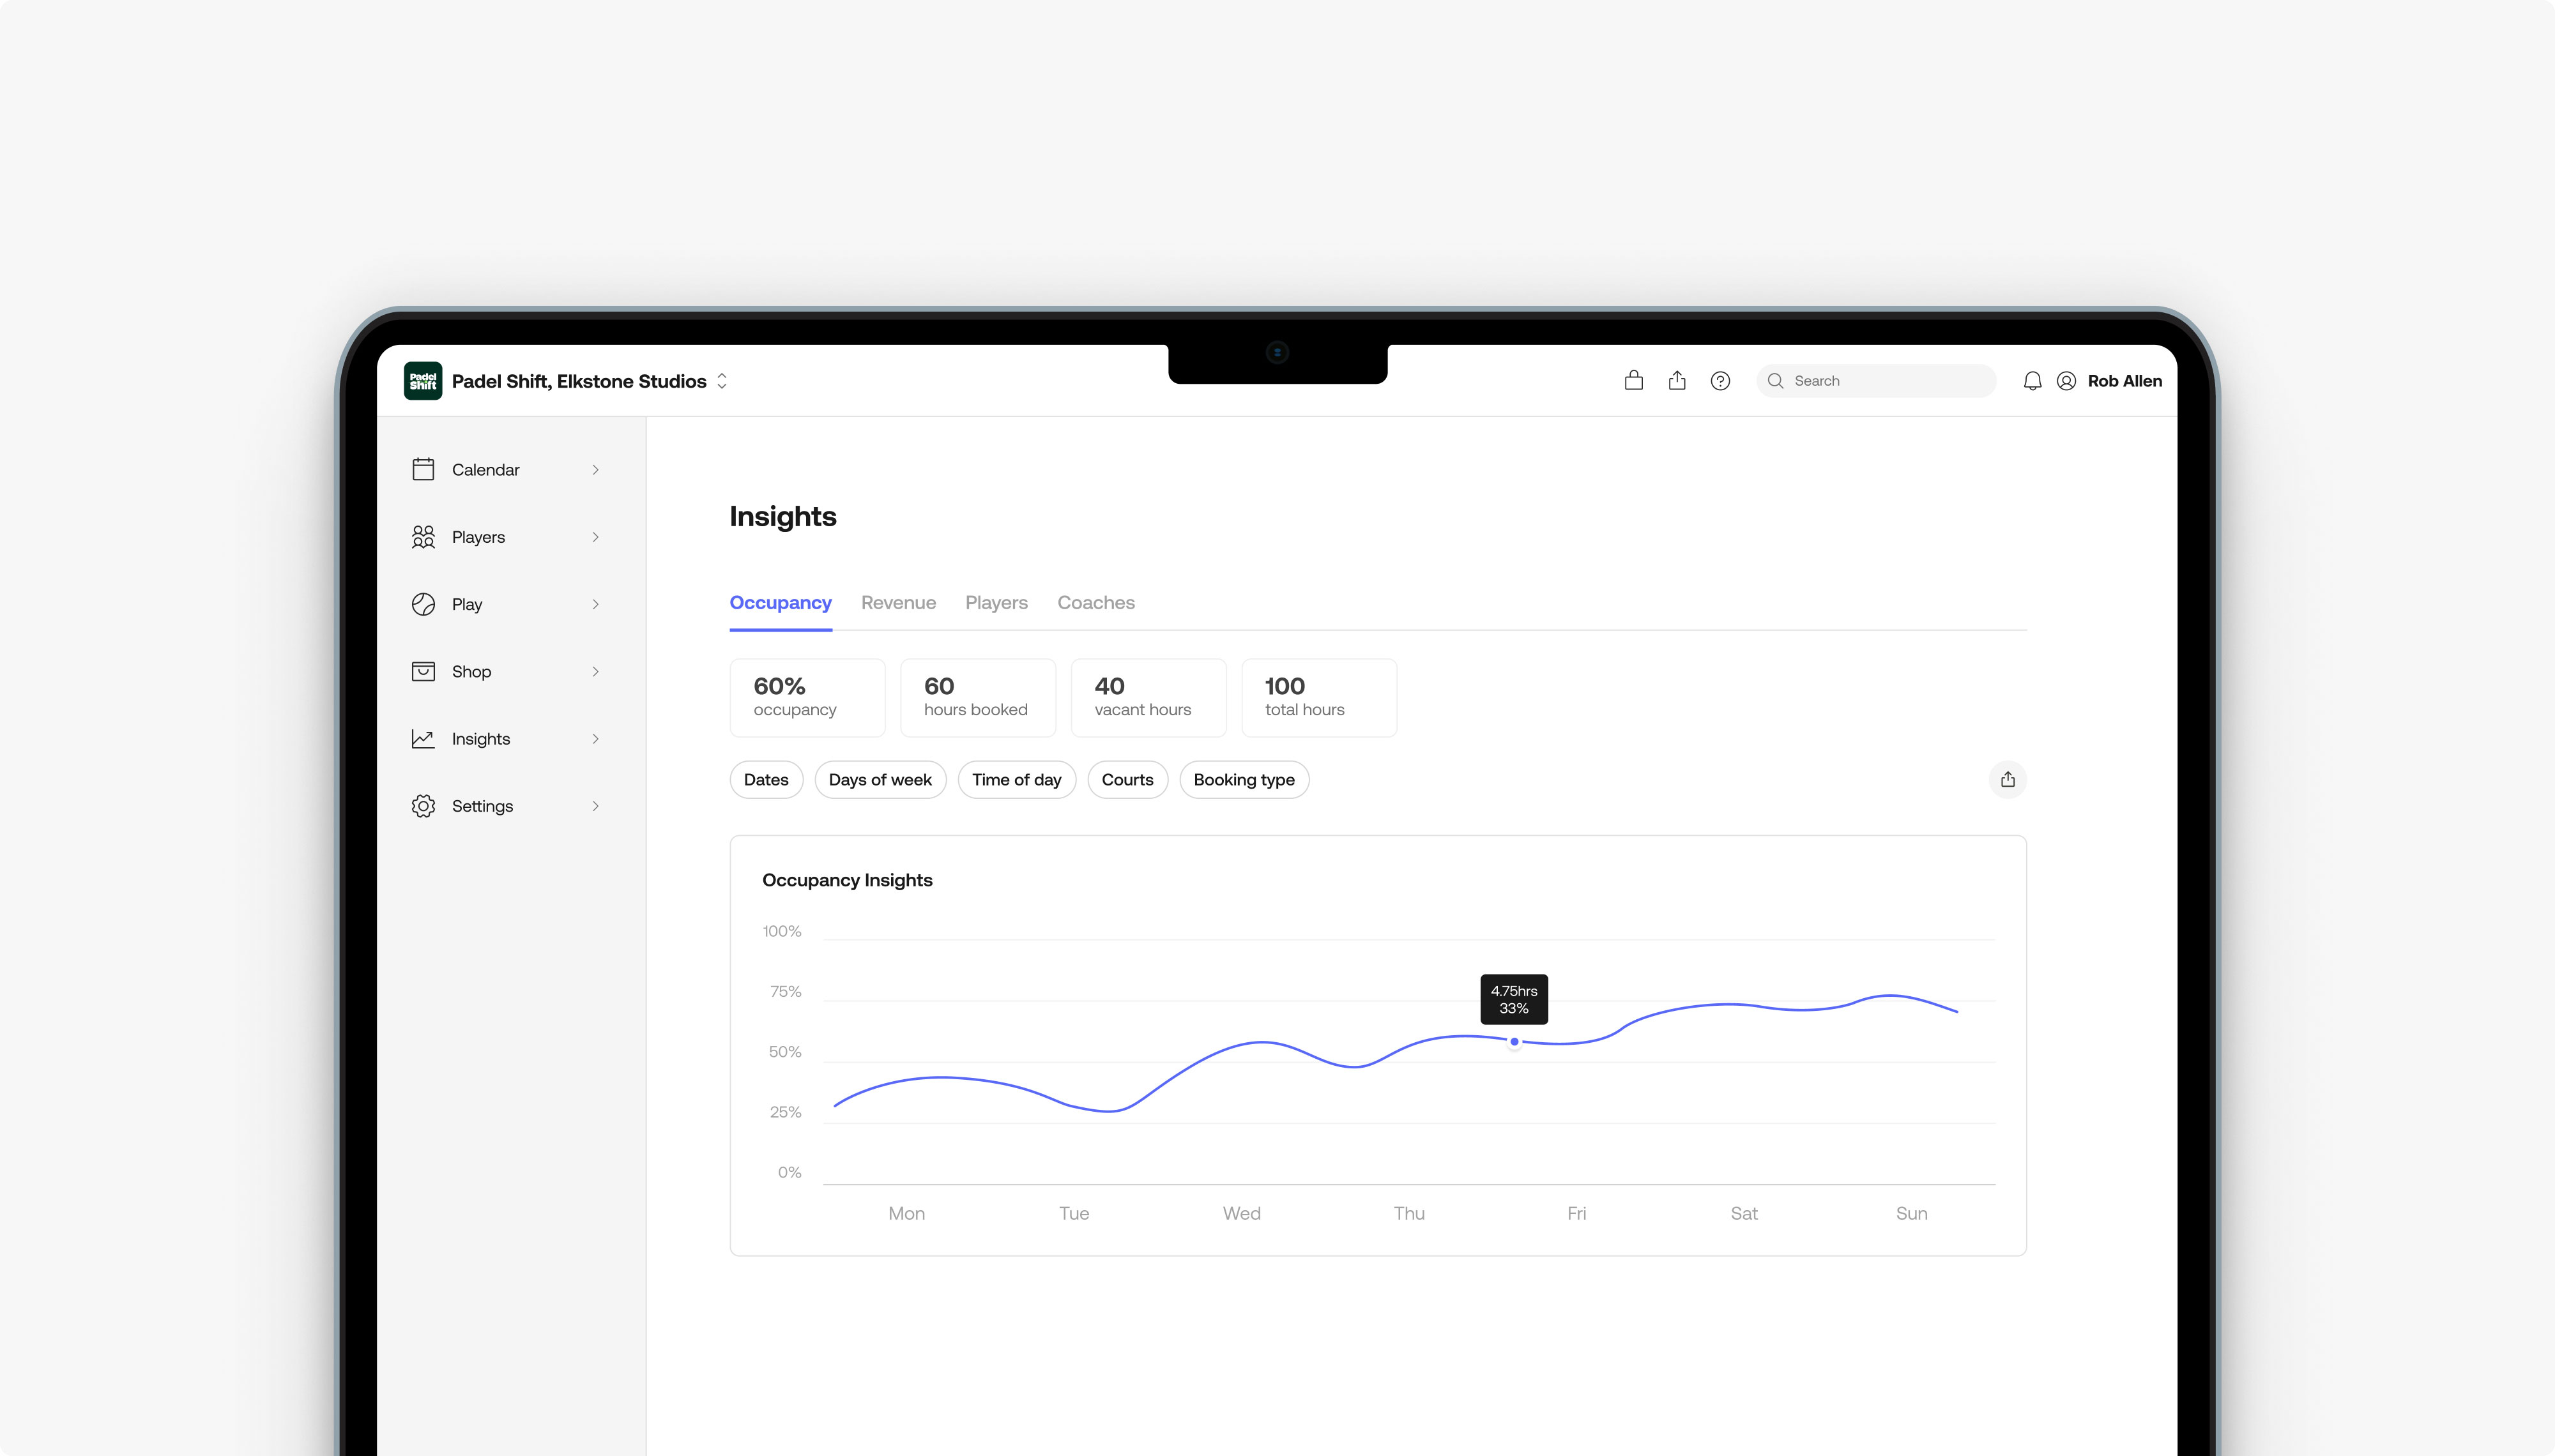Image resolution: width=2555 pixels, height=1456 pixels.
Task: Export chart using share icon beside filters
Action: coord(2007,779)
